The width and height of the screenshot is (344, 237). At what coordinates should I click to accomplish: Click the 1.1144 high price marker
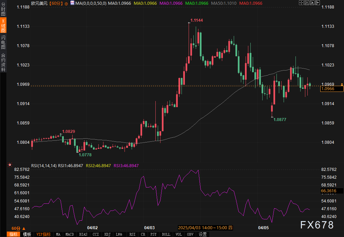point(196,20)
